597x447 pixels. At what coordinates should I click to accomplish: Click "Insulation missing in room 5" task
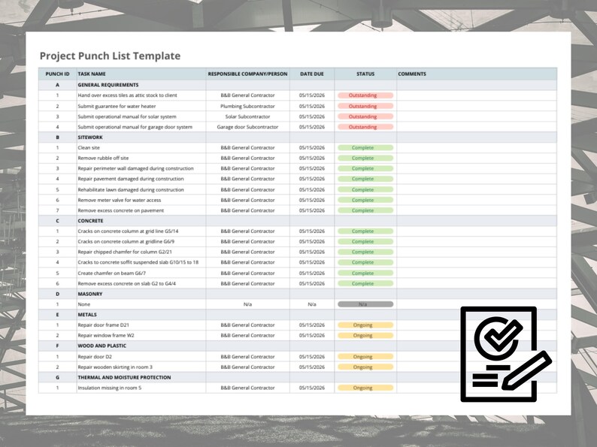tap(109, 388)
